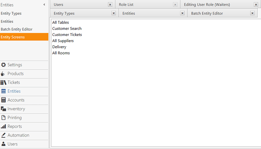Open the Tickets section label

tap(14, 82)
